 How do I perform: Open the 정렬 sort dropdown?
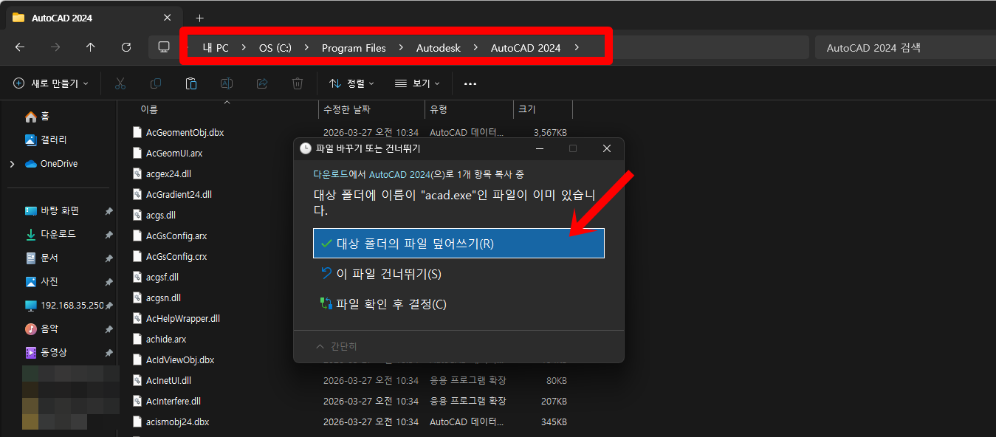point(351,83)
